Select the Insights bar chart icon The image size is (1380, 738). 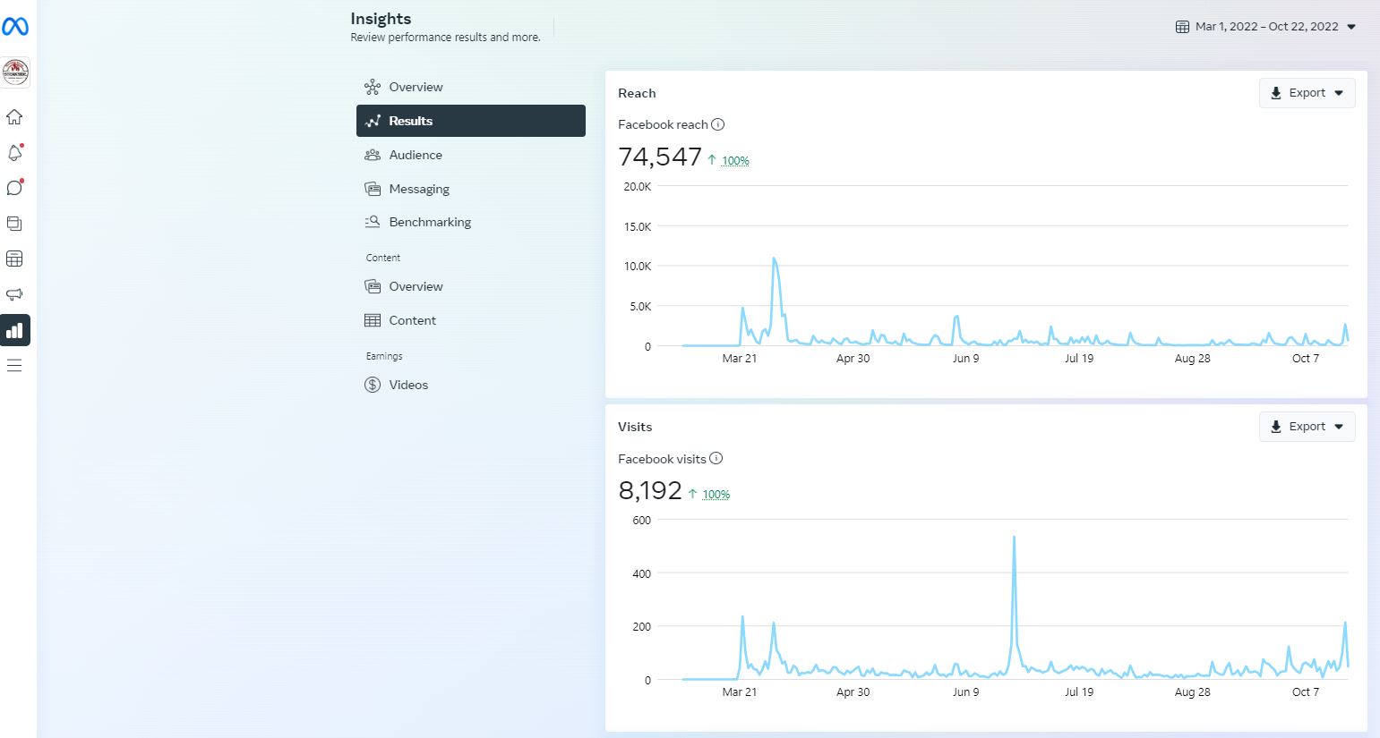tap(15, 330)
